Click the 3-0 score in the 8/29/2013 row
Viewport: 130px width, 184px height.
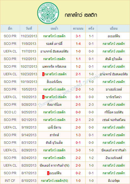pyautogui.click(x=78, y=150)
